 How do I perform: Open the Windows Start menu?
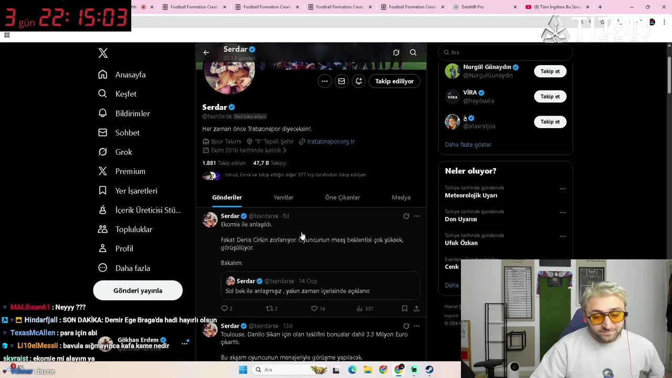(243, 370)
